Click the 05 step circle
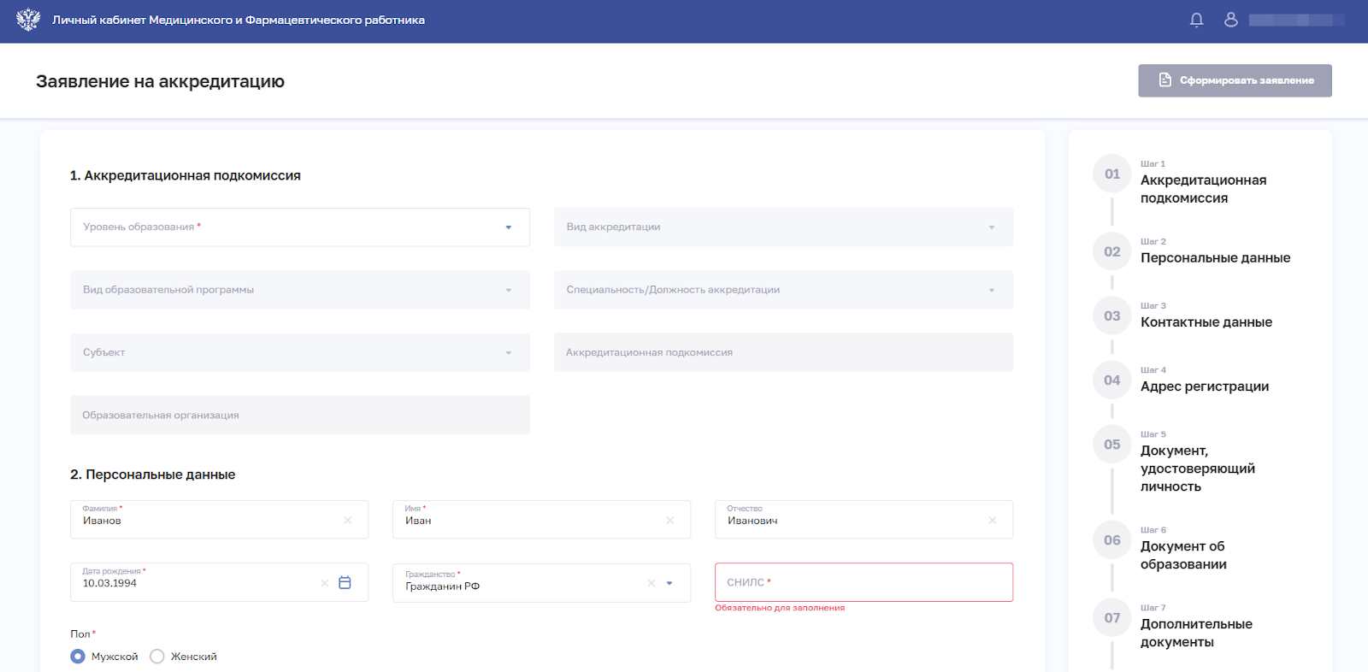Screen dimensions: 1368x672 point(1111,445)
